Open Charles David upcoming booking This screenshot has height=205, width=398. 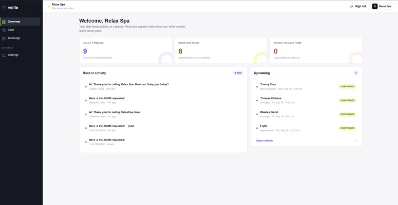tap(306, 114)
